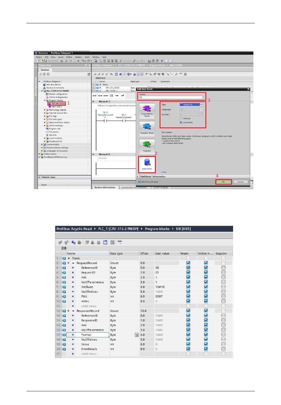Toggle Visible checkbox for Value row

tap(206, 344)
